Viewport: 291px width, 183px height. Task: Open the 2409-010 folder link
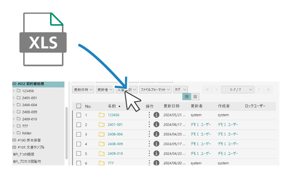pyautogui.click(x=115, y=153)
